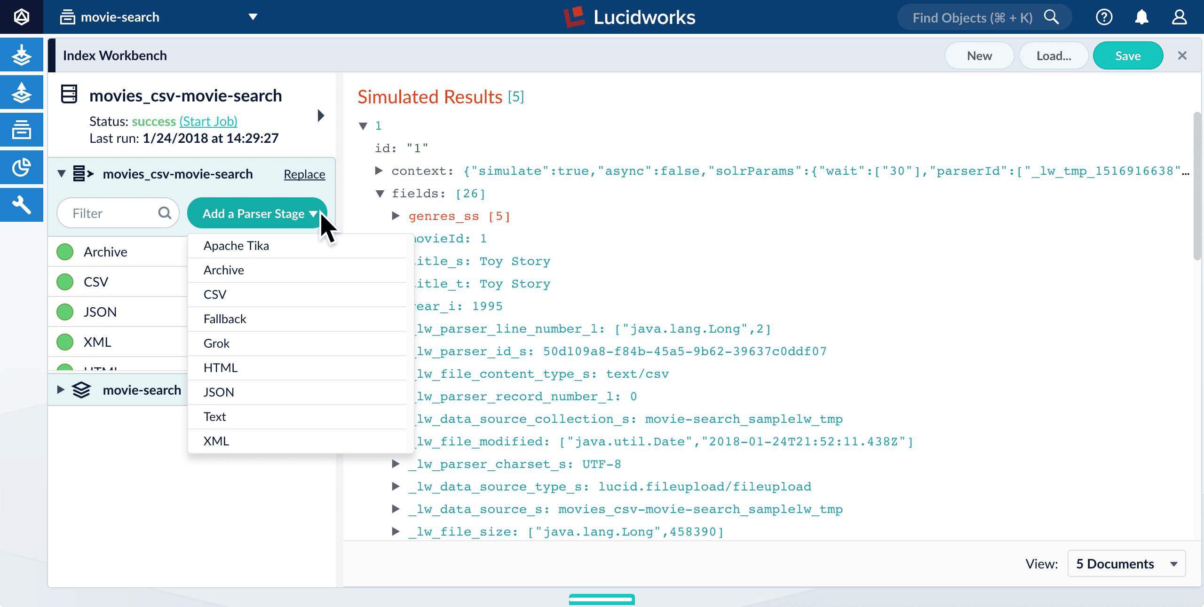Click the Find Objects magnifier icon
The height and width of the screenshot is (607, 1204).
(1051, 17)
